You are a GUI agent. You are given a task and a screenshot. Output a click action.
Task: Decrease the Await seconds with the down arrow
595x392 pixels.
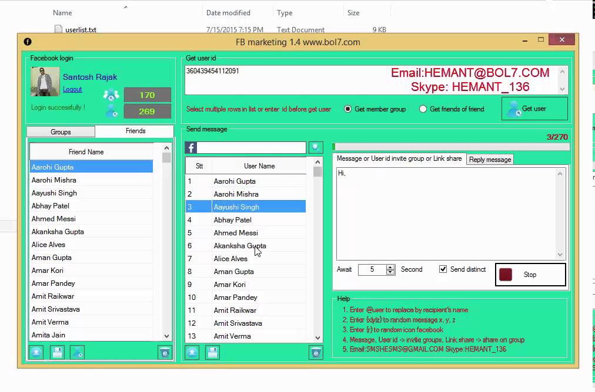click(390, 272)
